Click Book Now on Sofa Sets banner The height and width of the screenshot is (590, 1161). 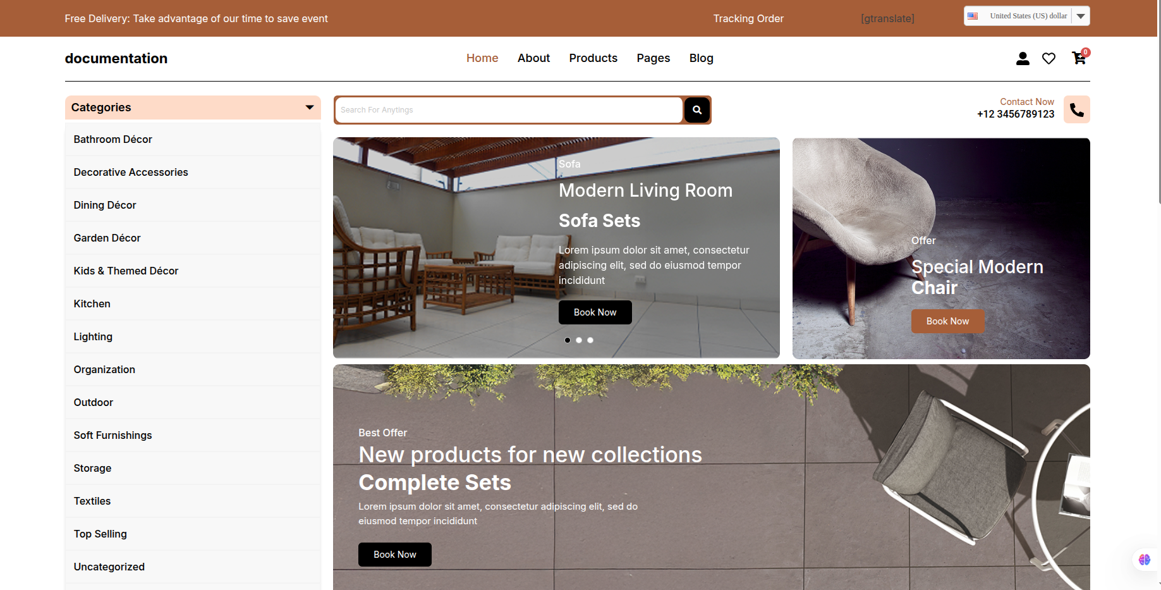pos(595,312)
